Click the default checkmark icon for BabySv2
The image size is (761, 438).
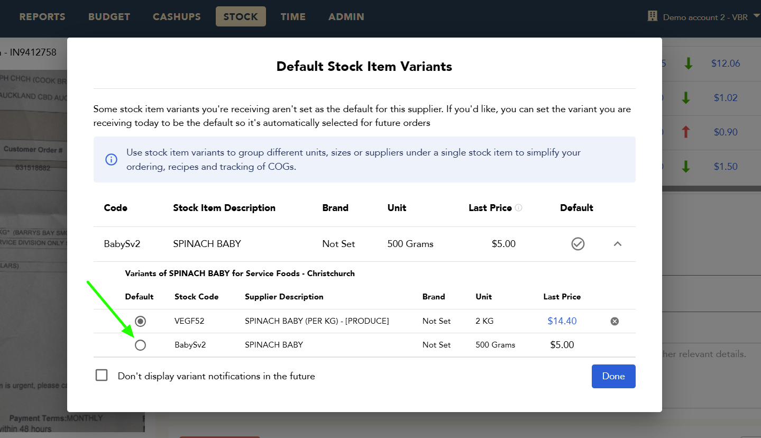coord(577,244)
